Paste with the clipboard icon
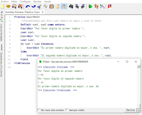Image resolution: width=142 pixels, height=115 pixels. (x=52, y=7)
